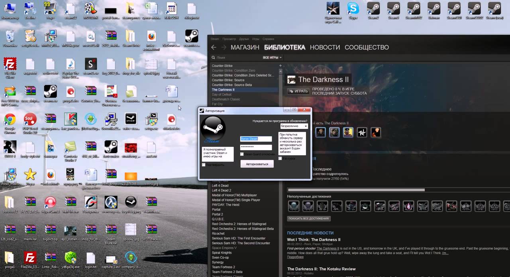Open the МАГАЗИН tab in Steam
The image size is (510, 277).
(245, 47)
